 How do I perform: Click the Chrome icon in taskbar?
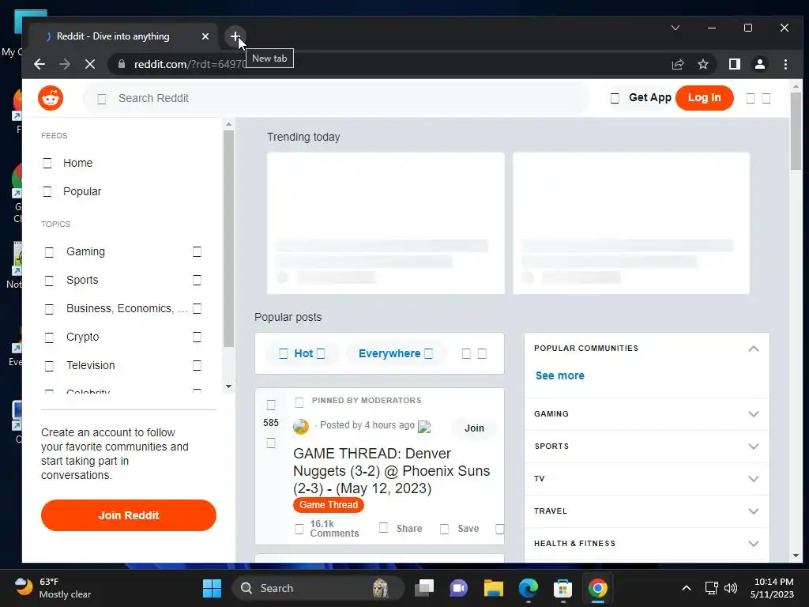pyautogui.click(x=597, y=588)
